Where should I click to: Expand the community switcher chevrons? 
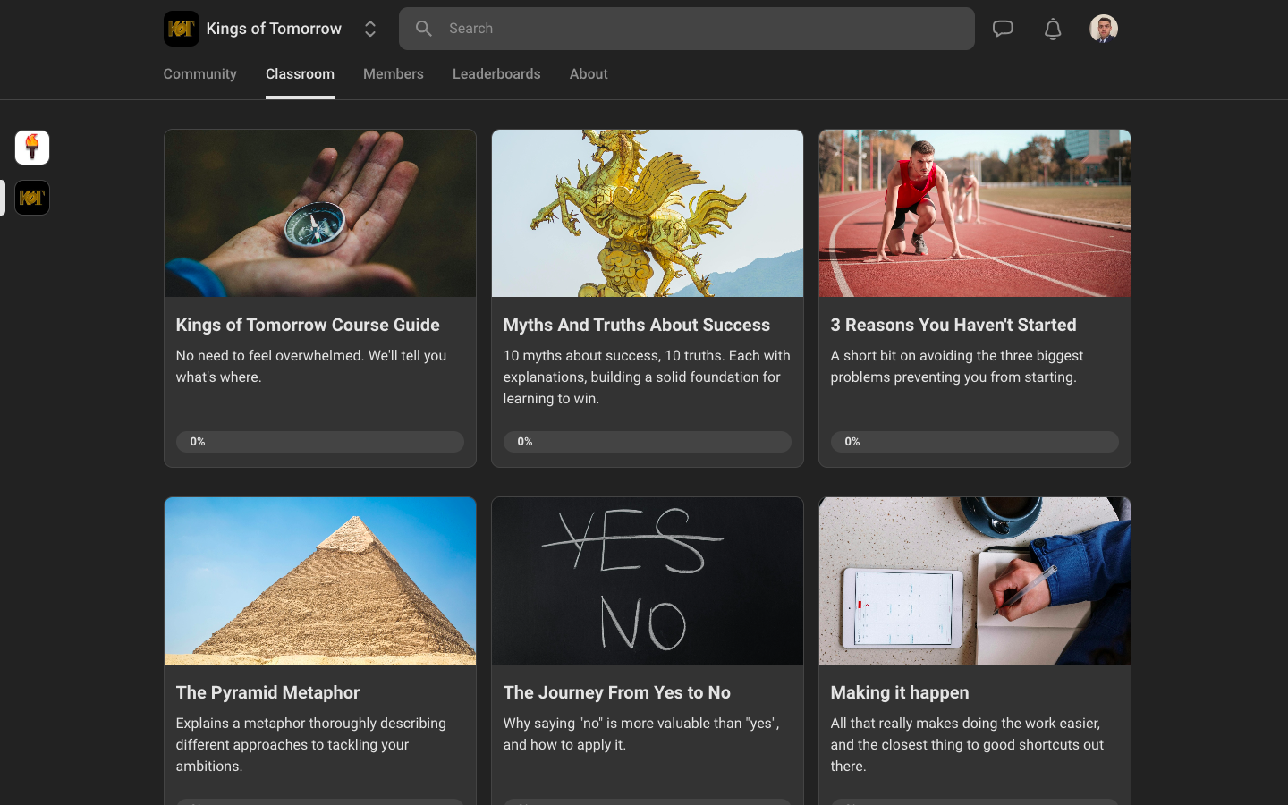pyautogui.click(x=369, y=29)
